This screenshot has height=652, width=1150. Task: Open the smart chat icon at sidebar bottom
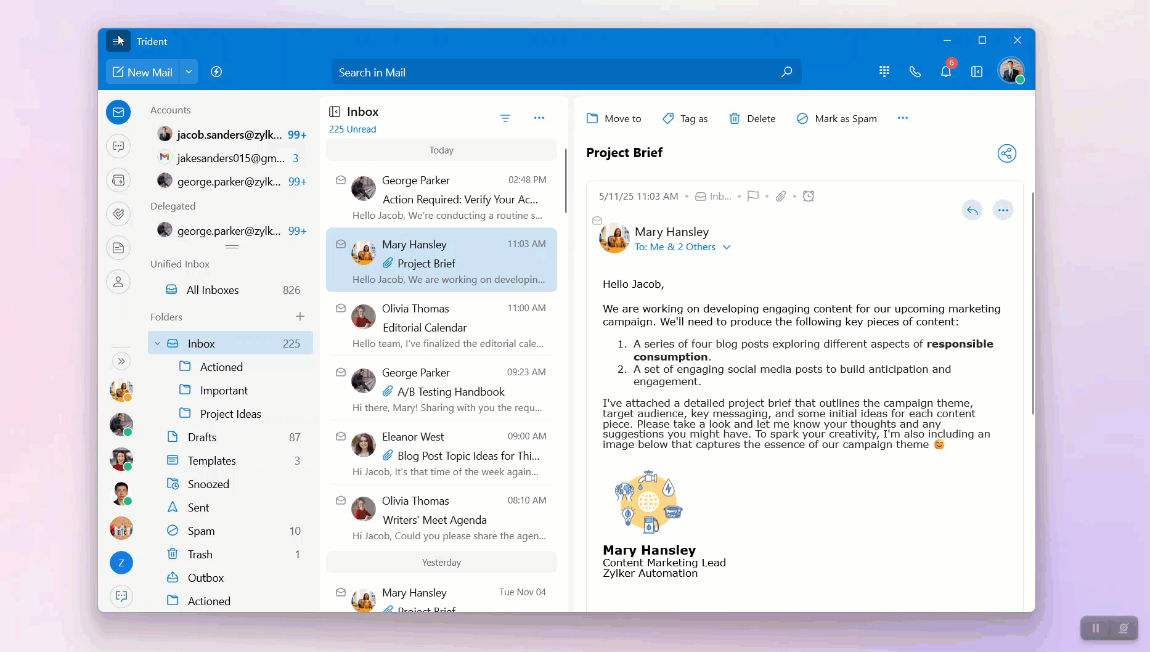[x=121, y=596]
